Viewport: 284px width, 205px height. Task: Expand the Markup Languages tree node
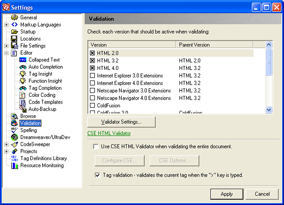coord(6,25)
